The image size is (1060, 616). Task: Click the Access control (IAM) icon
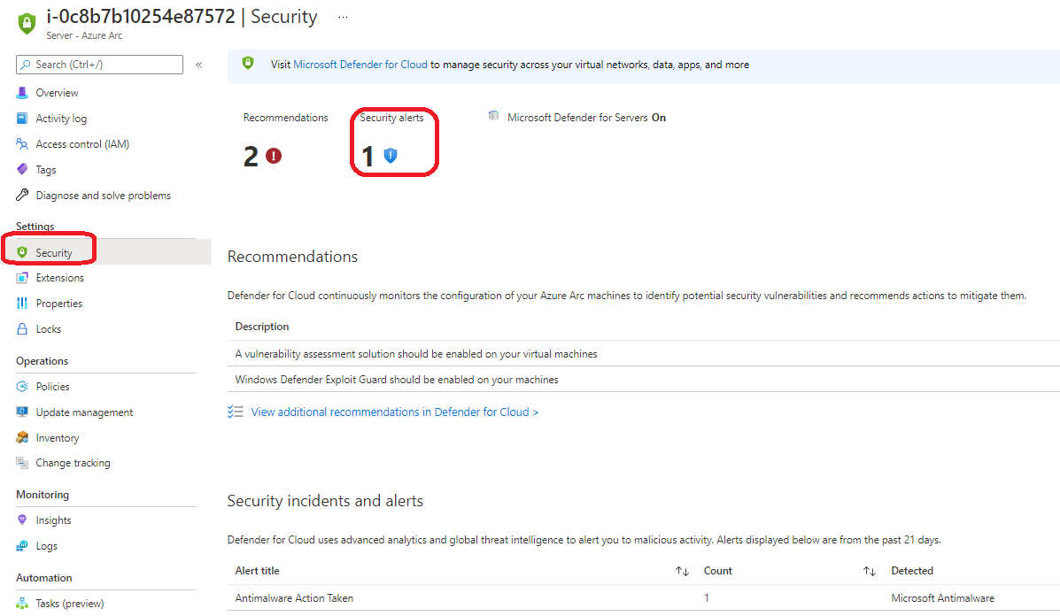click(22, 144)
